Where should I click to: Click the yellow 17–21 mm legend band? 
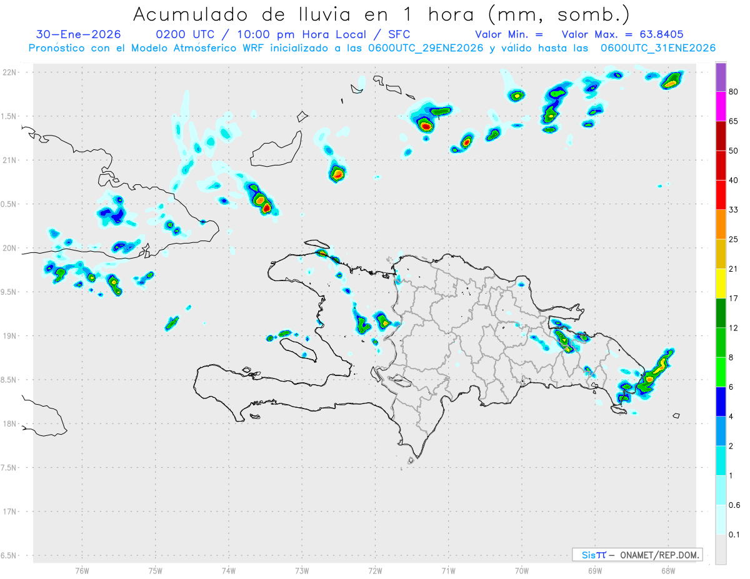point(721,283)
